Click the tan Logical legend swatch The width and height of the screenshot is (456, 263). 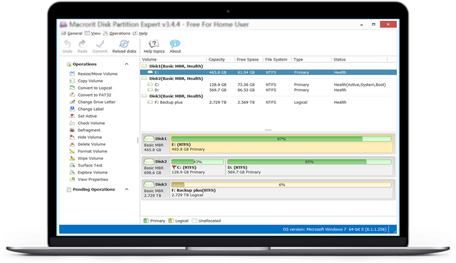pos(171,221)
